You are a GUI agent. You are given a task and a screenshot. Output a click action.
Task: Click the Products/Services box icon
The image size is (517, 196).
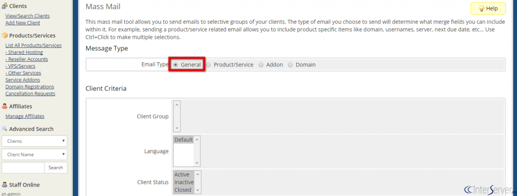(5, 36)
